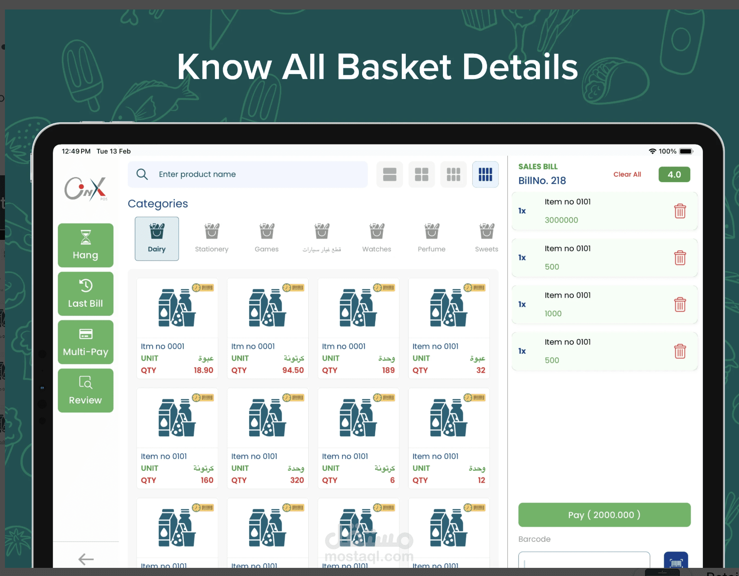Viewport: 739px width, 576px height.
Task: Click the search magnifier icon
Action: click(x=142, y=174)
